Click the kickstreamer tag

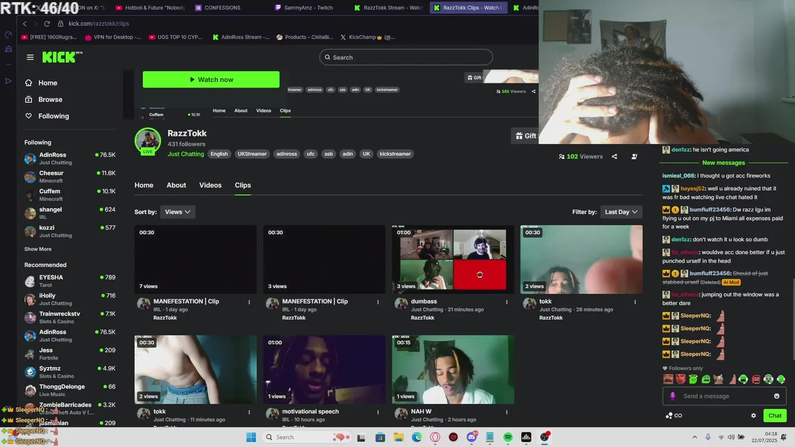point(395,154)
